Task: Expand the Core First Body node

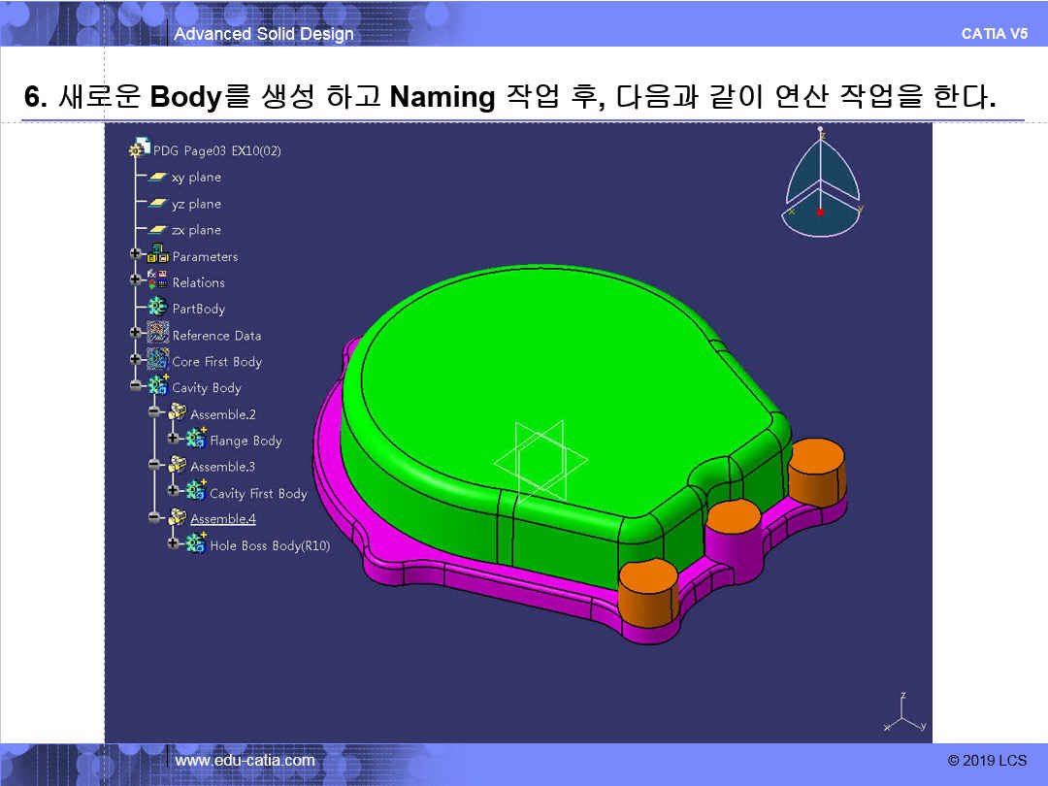Action: tap(136, 361)
